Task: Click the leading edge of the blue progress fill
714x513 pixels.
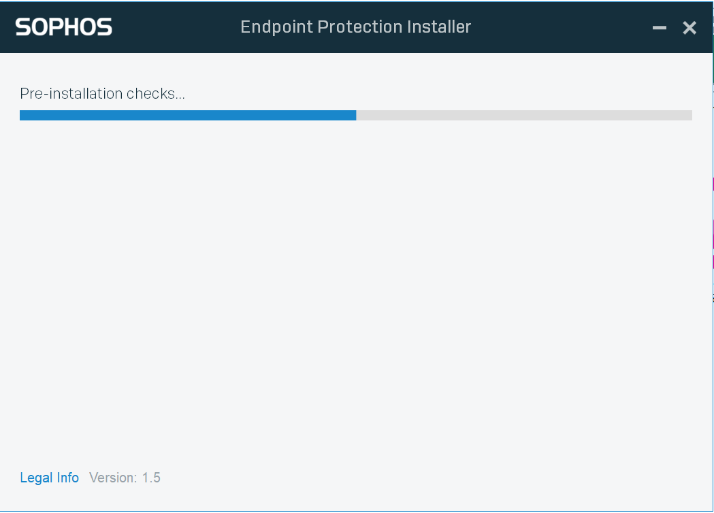Action: [x=355, y=116]
